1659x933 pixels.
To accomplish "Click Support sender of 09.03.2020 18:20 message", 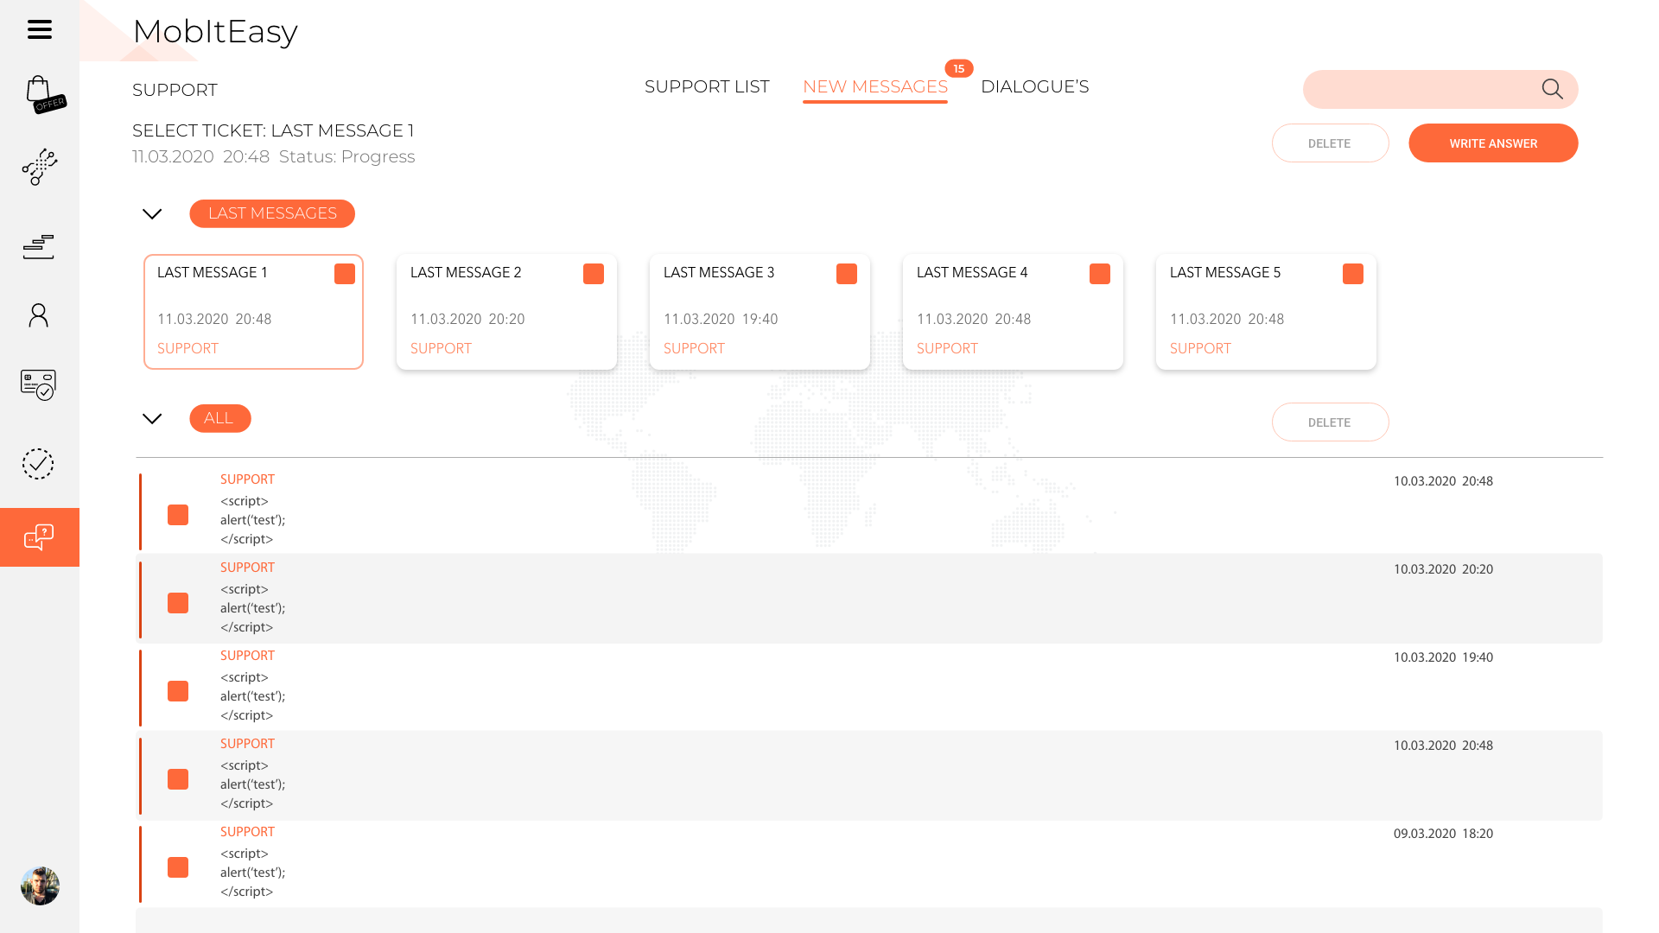I will coord(247,832).
